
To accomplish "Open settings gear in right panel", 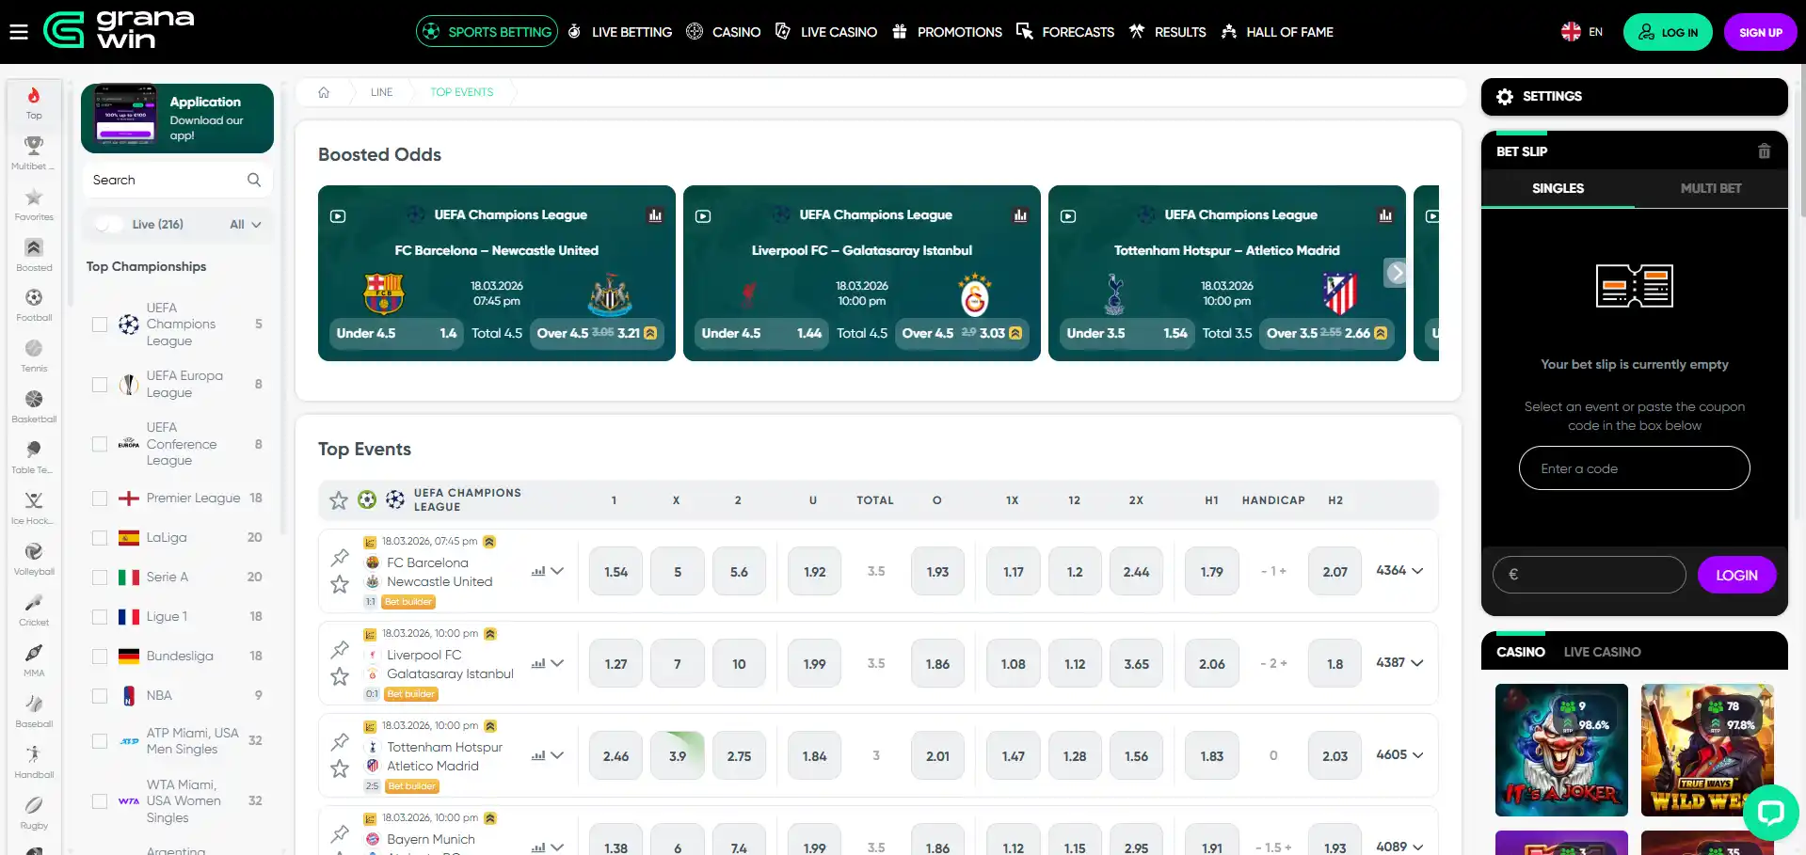I will tap(1504, 97).
